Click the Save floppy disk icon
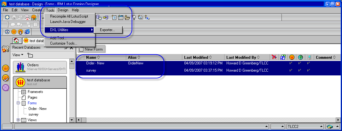 tap(14, 17)
